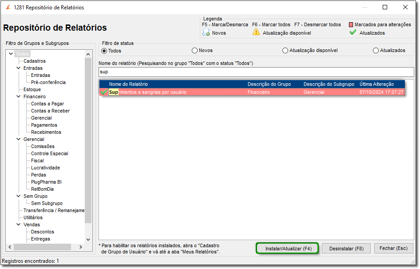Select the Estoque tree item
The height and width of the screenshot is (269, 420).
tap(32, 89)
